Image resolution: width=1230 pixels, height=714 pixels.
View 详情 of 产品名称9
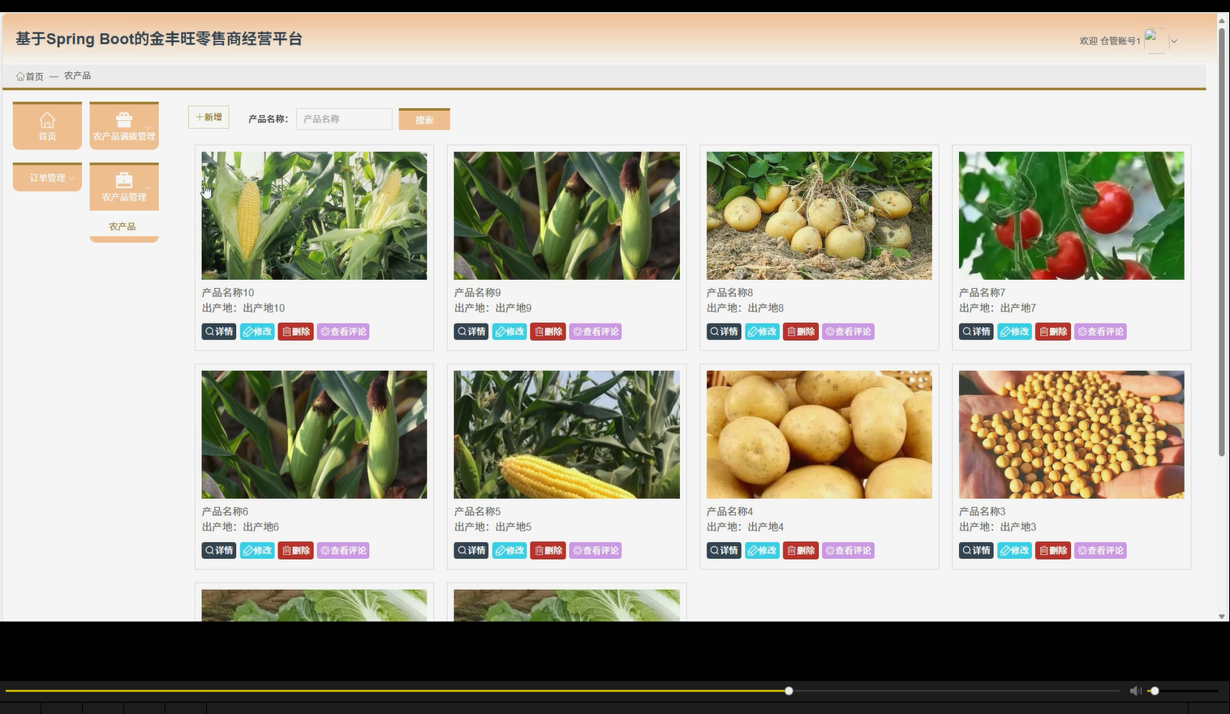471,332
